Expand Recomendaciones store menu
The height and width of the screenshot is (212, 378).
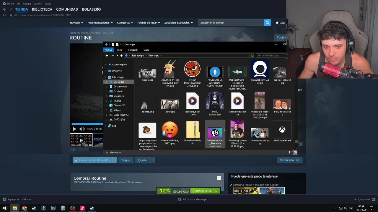[100, 23]
